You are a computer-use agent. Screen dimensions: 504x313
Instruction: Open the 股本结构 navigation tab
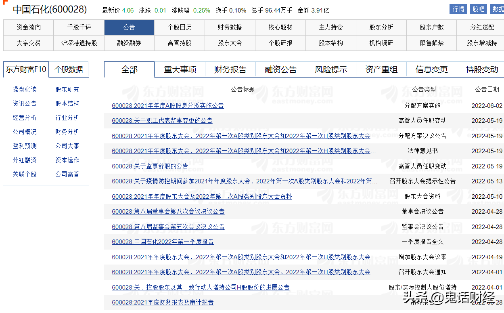coord(331,43)
